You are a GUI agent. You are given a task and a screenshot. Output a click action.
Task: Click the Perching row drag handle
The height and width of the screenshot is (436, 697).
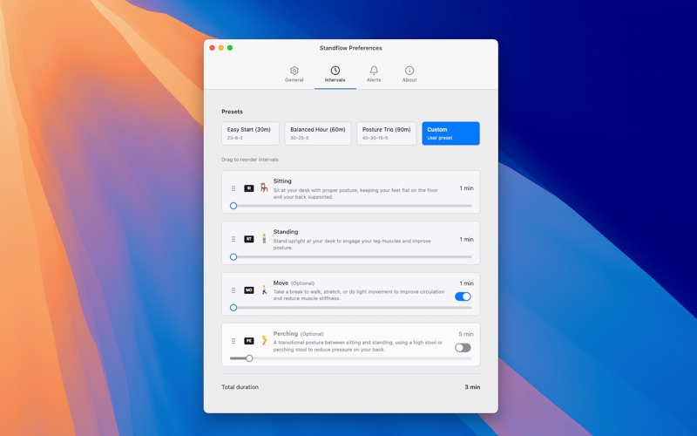tap(233, 341)
